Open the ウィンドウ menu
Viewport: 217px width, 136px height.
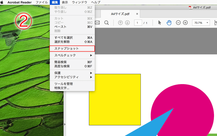pyautogui.click(x=79, y=2)
